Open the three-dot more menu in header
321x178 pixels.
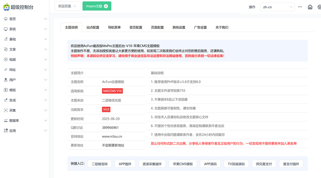pyautogui.click(x=300, y=7)
